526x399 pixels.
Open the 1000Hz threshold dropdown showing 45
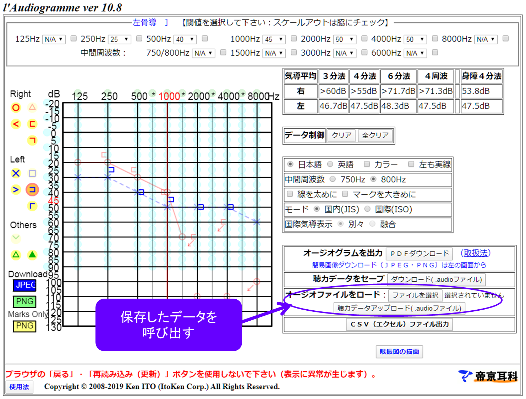click(274, 39)
